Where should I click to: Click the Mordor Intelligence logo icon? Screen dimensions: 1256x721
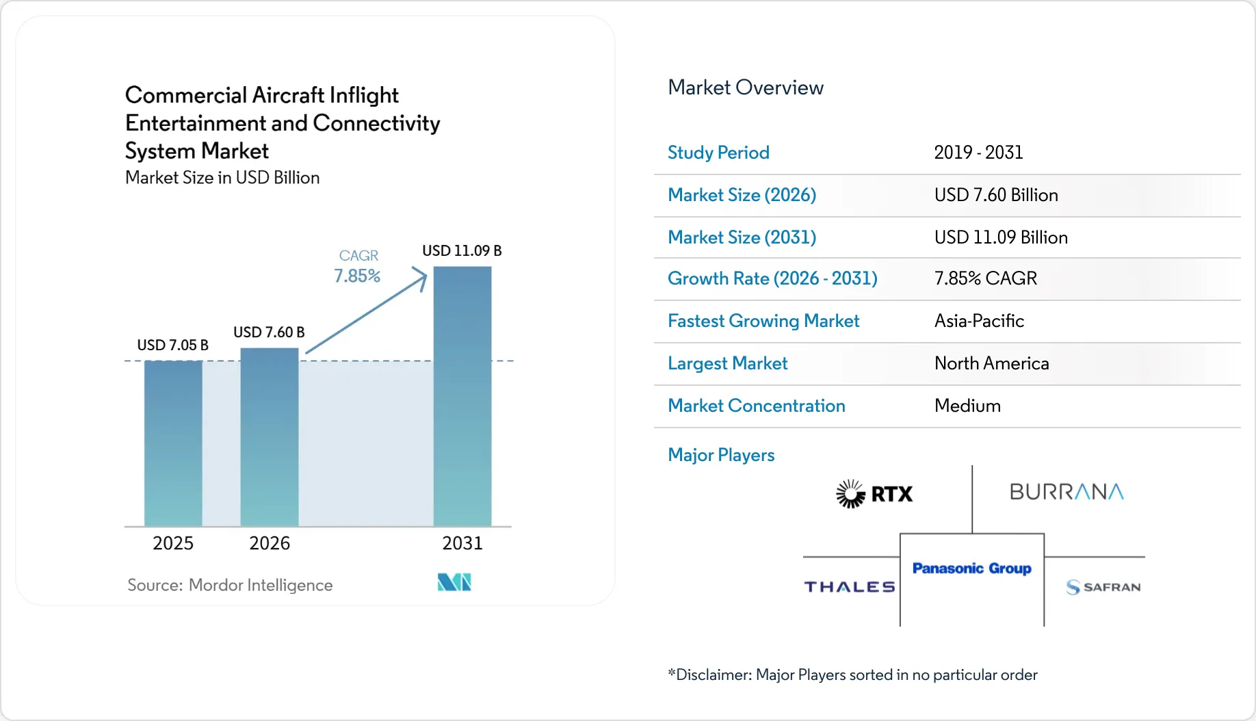454,582
